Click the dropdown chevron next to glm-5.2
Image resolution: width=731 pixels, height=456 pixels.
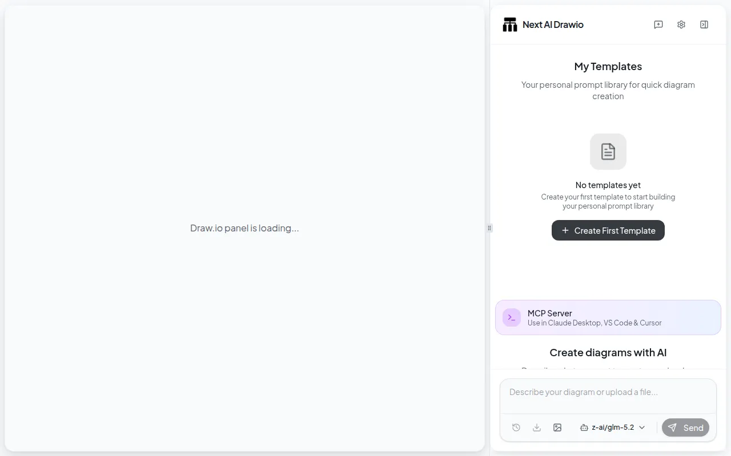point(642,427)
